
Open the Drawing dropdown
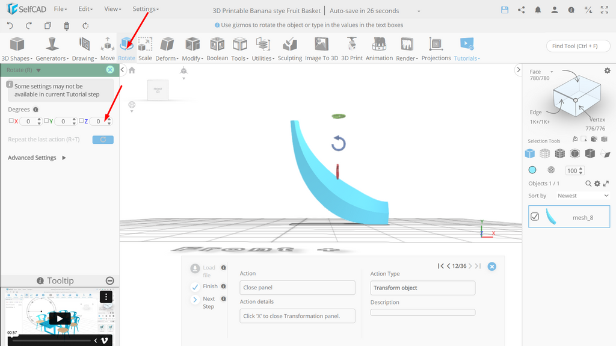click(x=84, y=49)
